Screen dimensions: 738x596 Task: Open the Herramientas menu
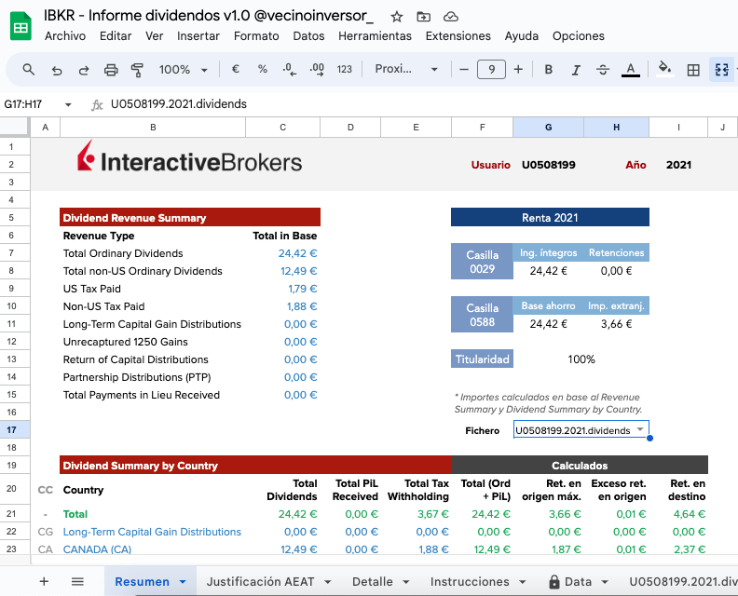pos(375,36)
